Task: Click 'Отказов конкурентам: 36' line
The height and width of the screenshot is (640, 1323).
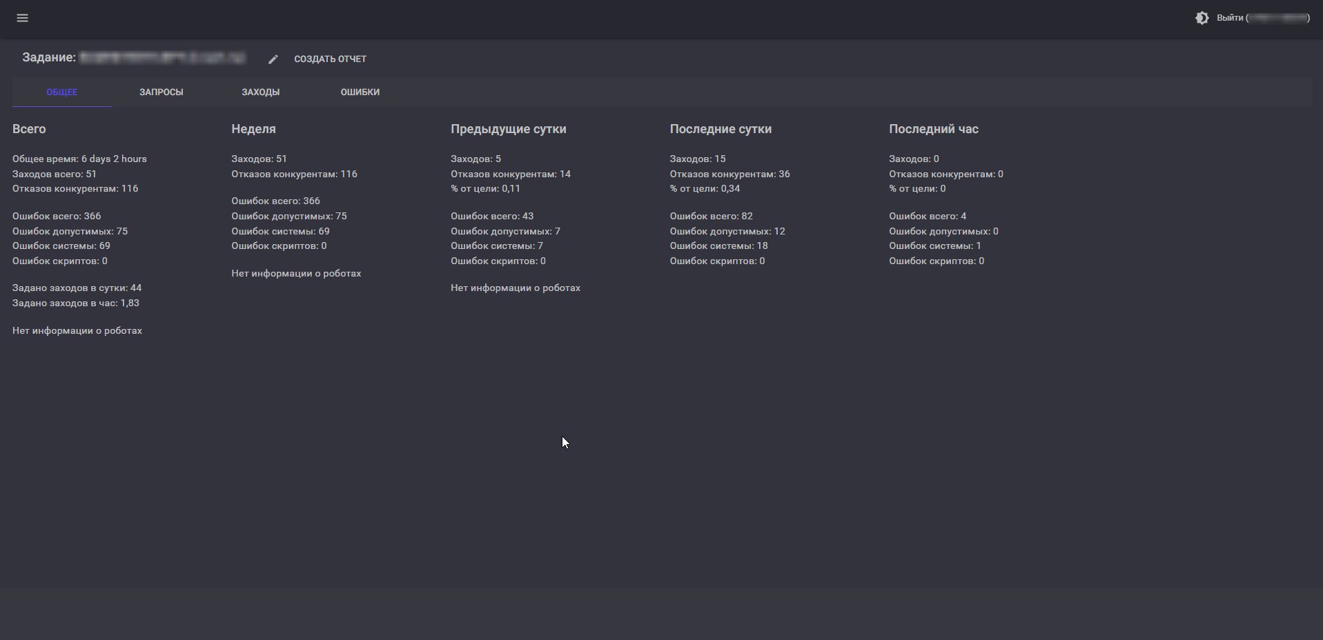Action: 729,174
